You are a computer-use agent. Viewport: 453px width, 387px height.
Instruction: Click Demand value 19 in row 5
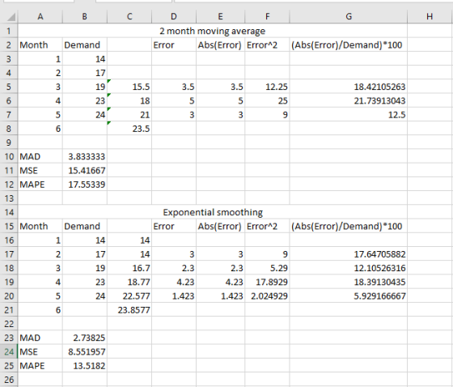[85, 87]
